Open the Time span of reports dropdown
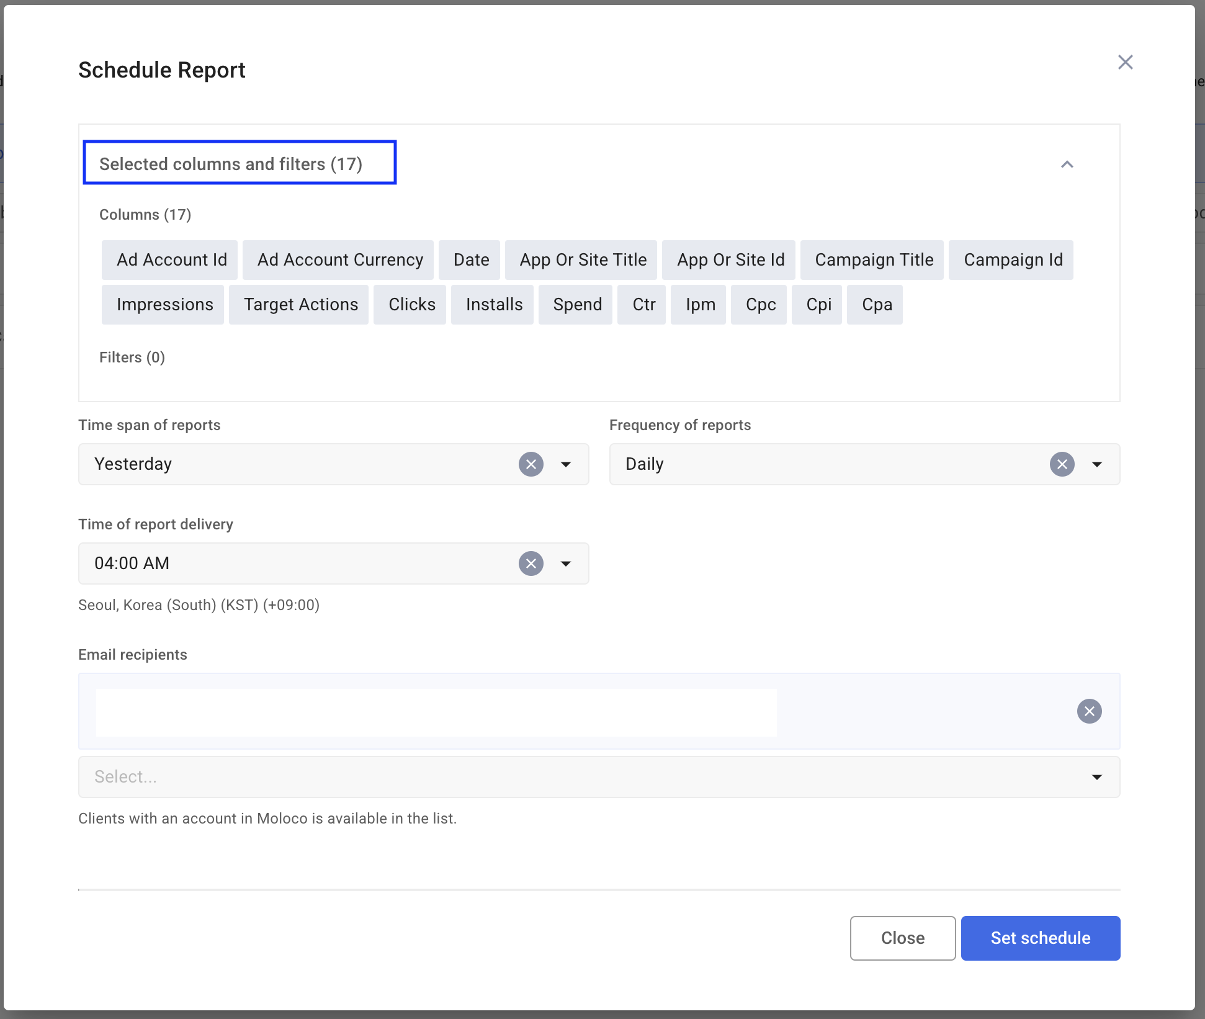 565,464
